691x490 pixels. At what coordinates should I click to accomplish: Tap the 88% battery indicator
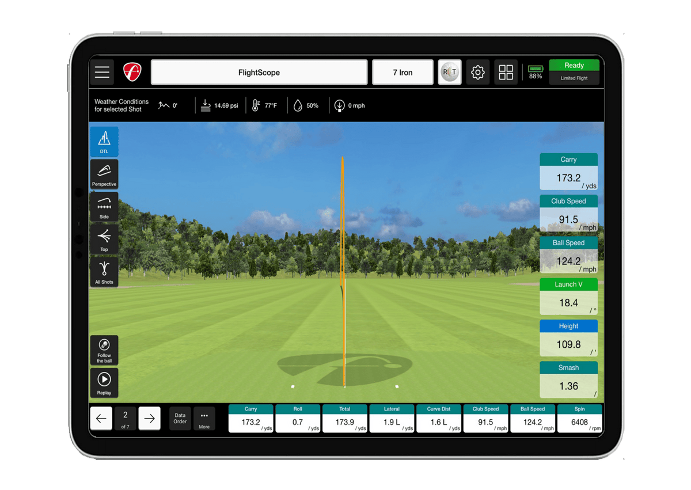point(536,72)
